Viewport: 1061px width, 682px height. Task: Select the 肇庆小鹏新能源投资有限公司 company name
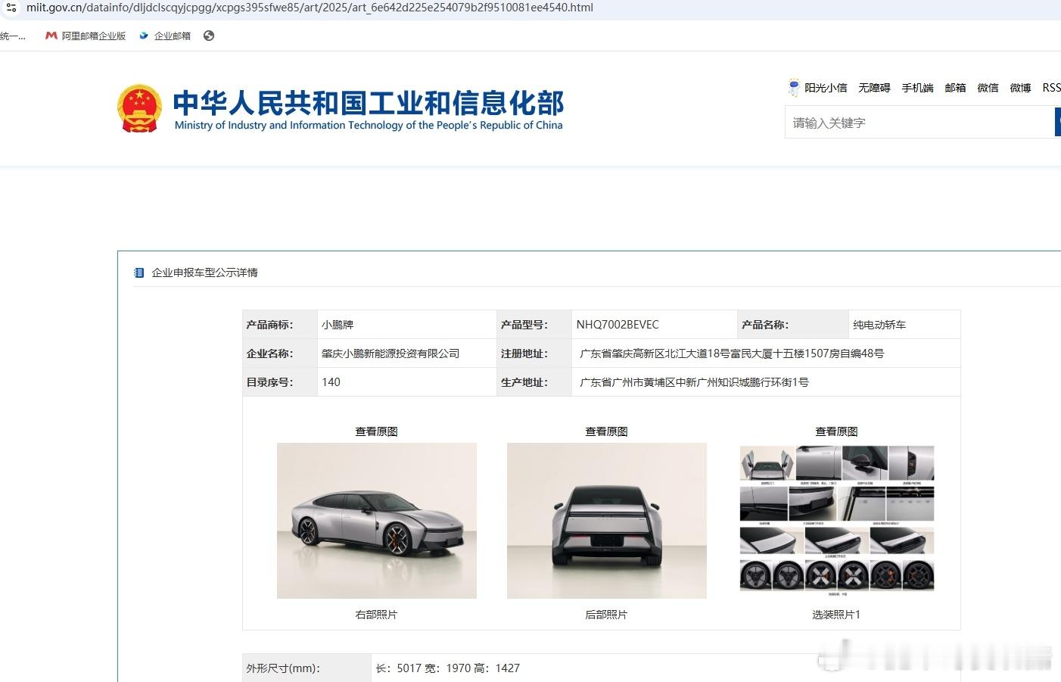tap(390, 353)
